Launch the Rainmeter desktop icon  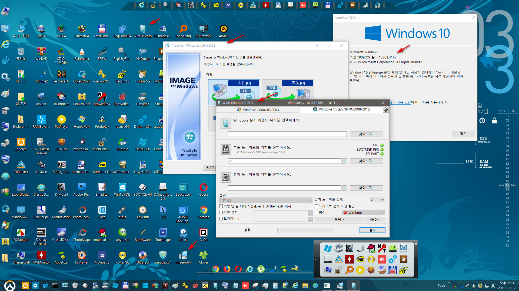point(82,54)
